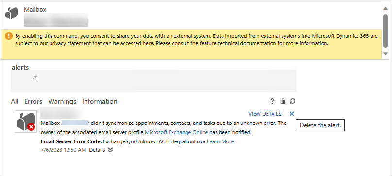Click the Learn More link
This screenshot has height=176, width=392.
pyautogui.click(x=221, y=141)
